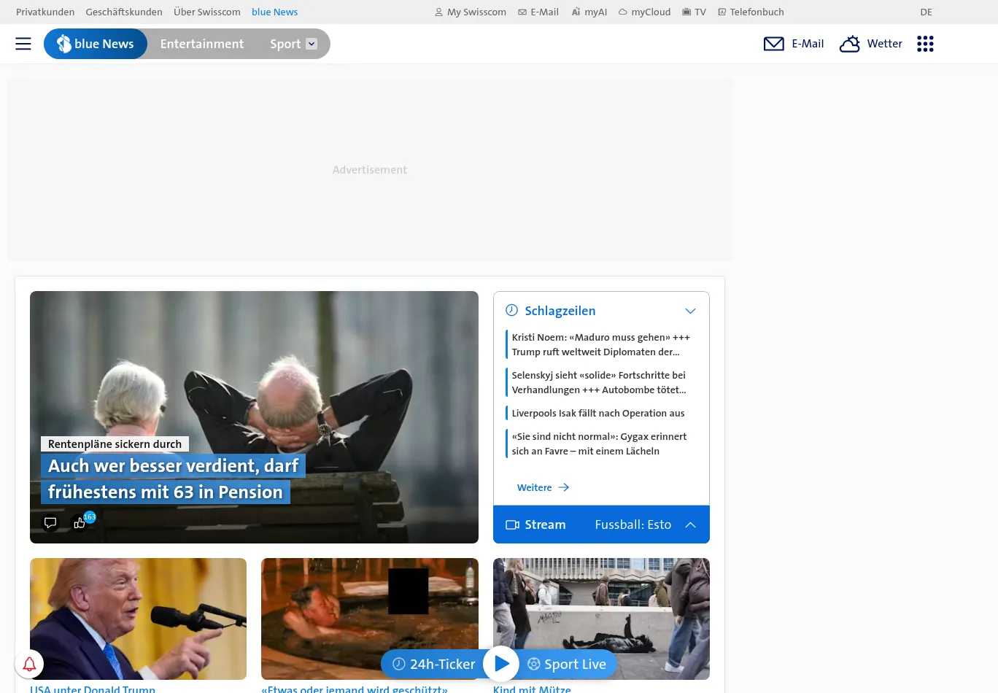
Task: Click the Weitere headlines link
Action: (x=535, y=487)
